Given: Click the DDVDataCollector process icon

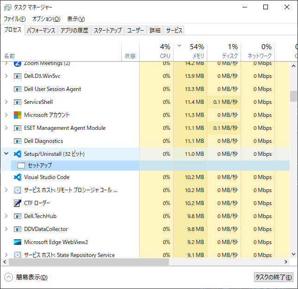Looking at the screenshot, I should point(18,229).
